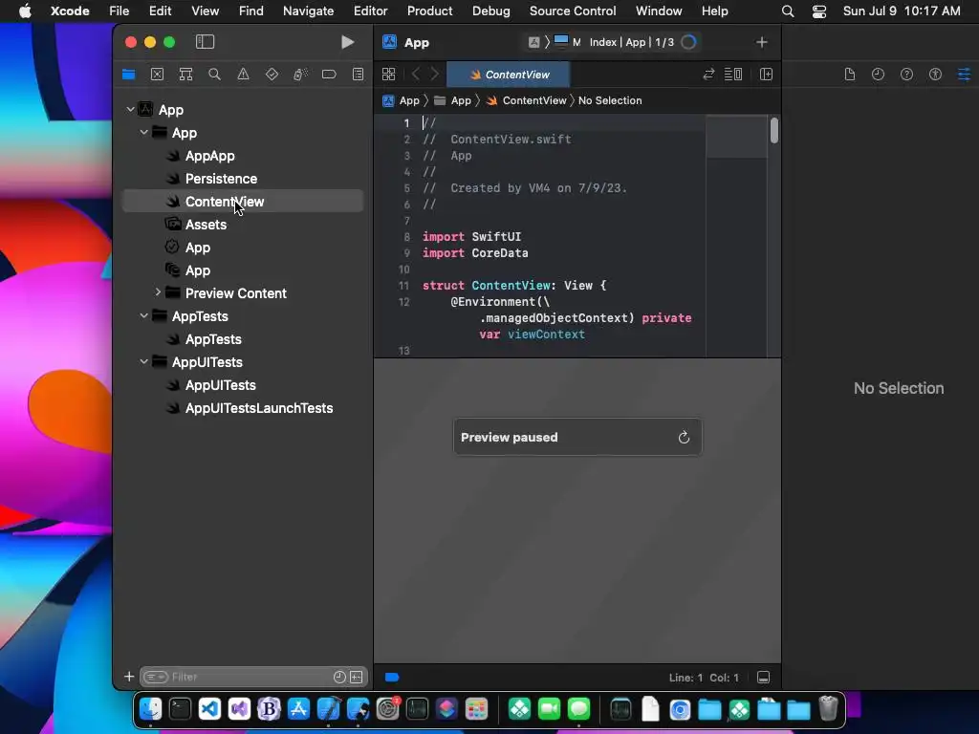Click No Selection in the jump bar

coord(610,100)
